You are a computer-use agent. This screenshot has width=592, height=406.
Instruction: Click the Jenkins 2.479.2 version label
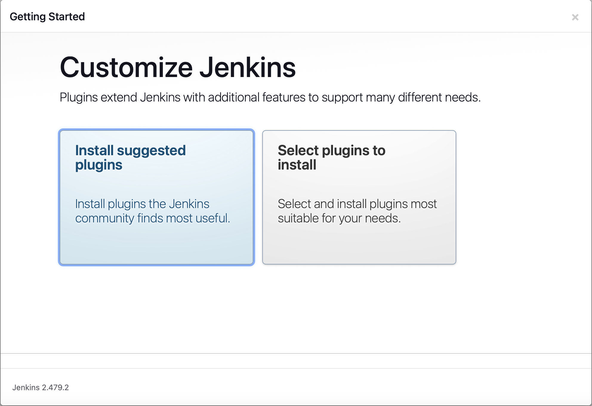click(x=41, y=387)
